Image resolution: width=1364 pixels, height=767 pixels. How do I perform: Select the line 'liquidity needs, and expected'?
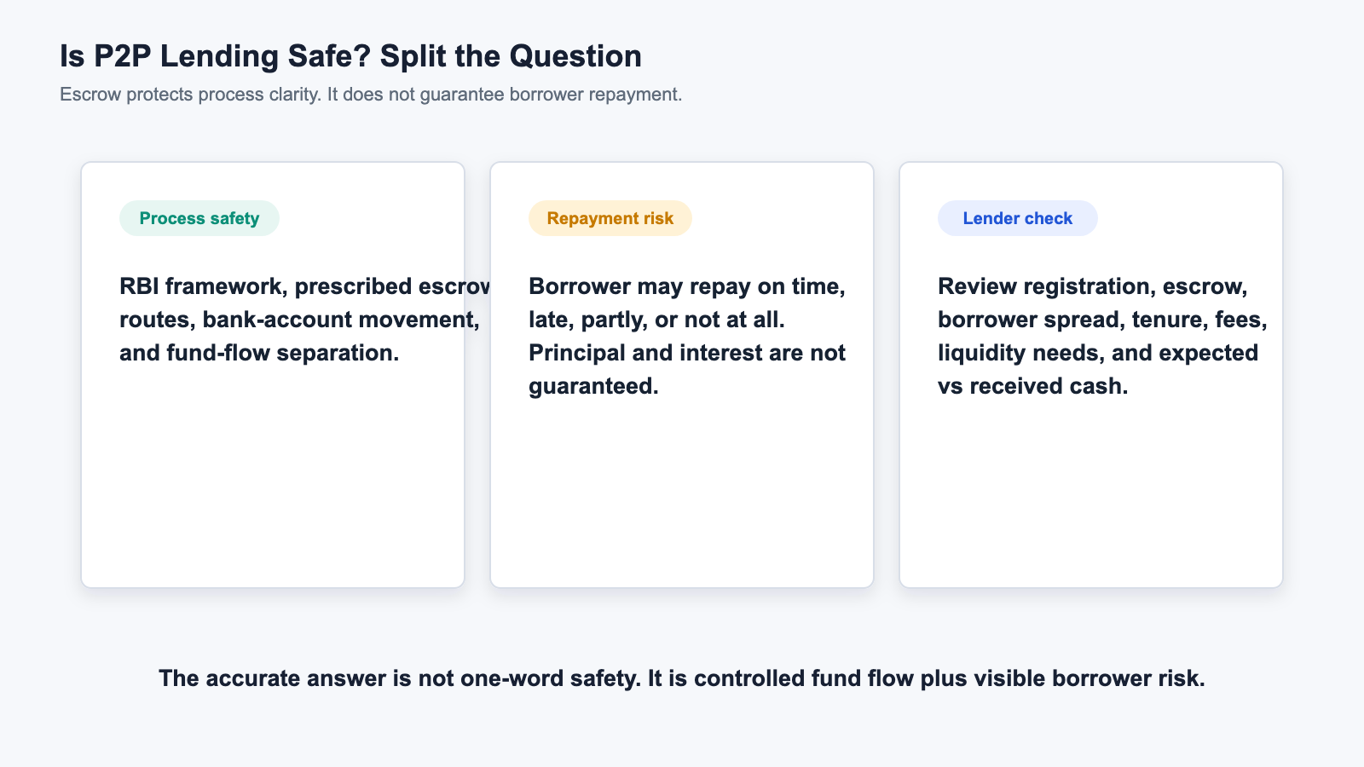point(1098,353)
